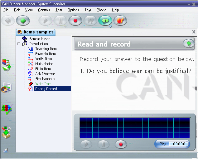
Task: Open the Controls menu
Action: pos(44,10)
